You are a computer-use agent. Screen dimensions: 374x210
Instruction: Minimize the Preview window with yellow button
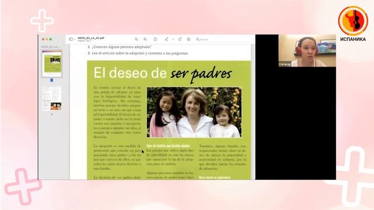47,39
